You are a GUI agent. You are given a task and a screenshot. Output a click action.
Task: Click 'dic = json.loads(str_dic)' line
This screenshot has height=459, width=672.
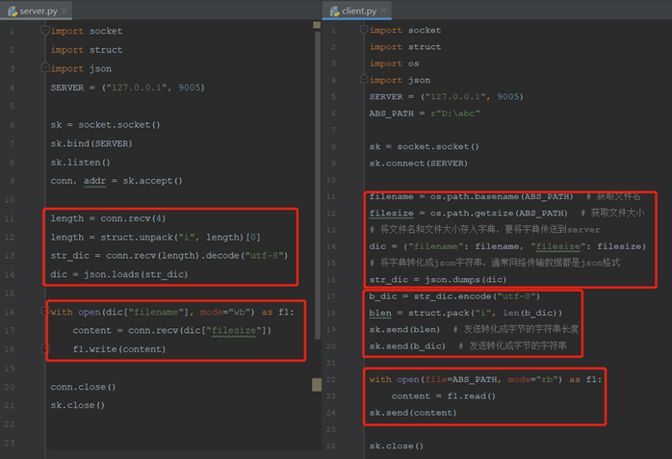[x=119, y=274]
